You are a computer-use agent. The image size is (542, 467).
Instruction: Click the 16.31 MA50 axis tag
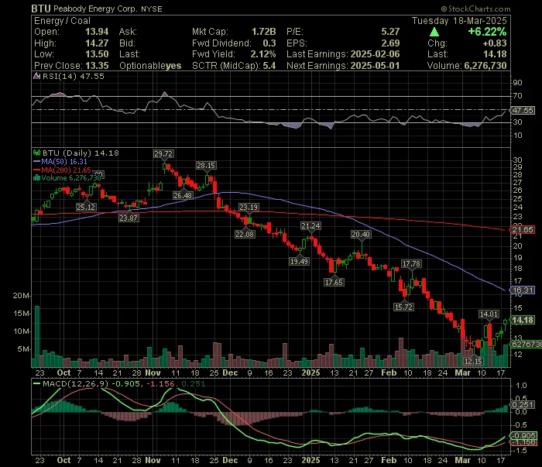[523, 290]
